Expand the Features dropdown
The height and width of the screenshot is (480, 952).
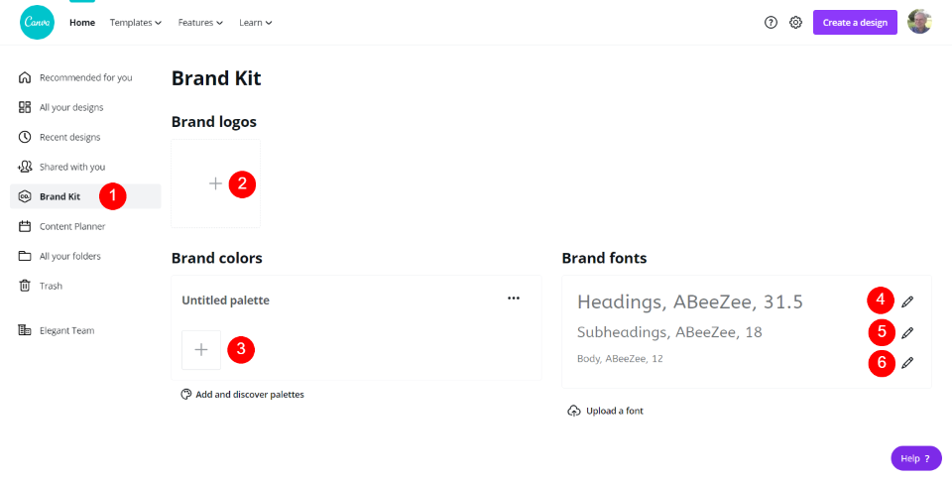coord(200,23)
